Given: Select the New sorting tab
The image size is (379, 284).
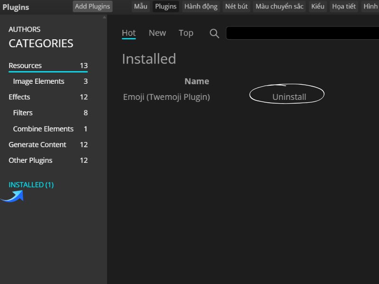Looking at the screenshot, I should [x=157, y=33].
